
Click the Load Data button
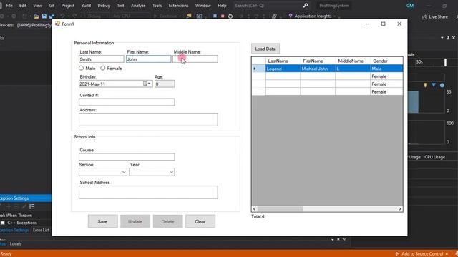point(265,49)
